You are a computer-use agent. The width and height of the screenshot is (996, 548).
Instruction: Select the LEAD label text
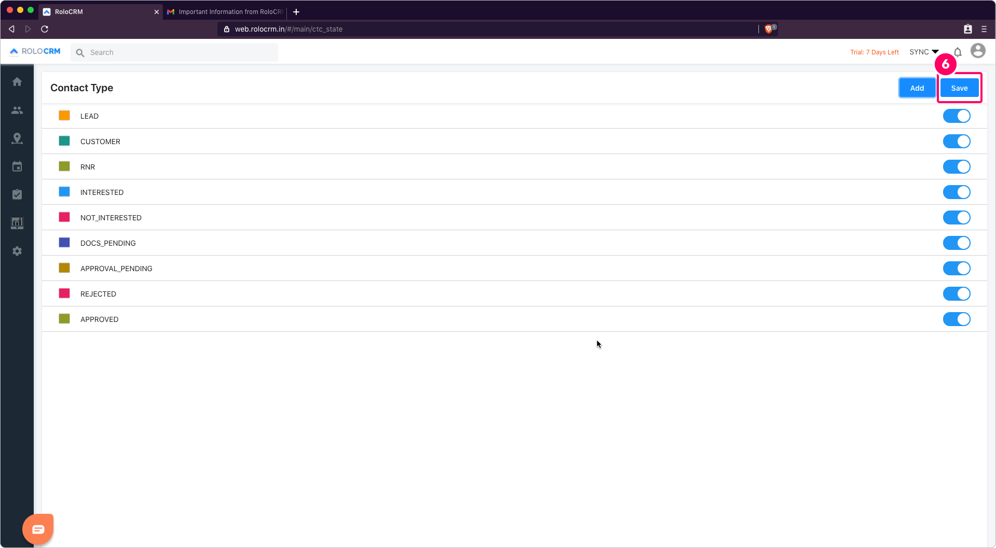tap(89, 116)
